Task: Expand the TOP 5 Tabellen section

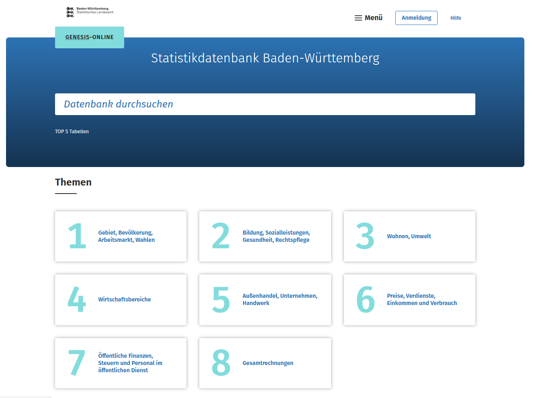Action: pos(72,132)
